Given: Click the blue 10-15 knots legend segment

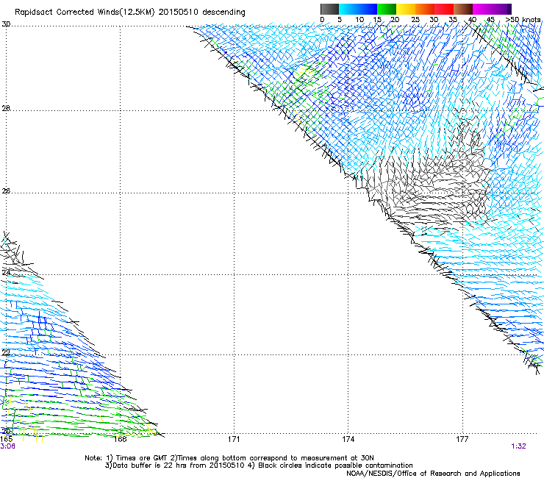Looking at the screenshot, I should [x=368, y=9].
